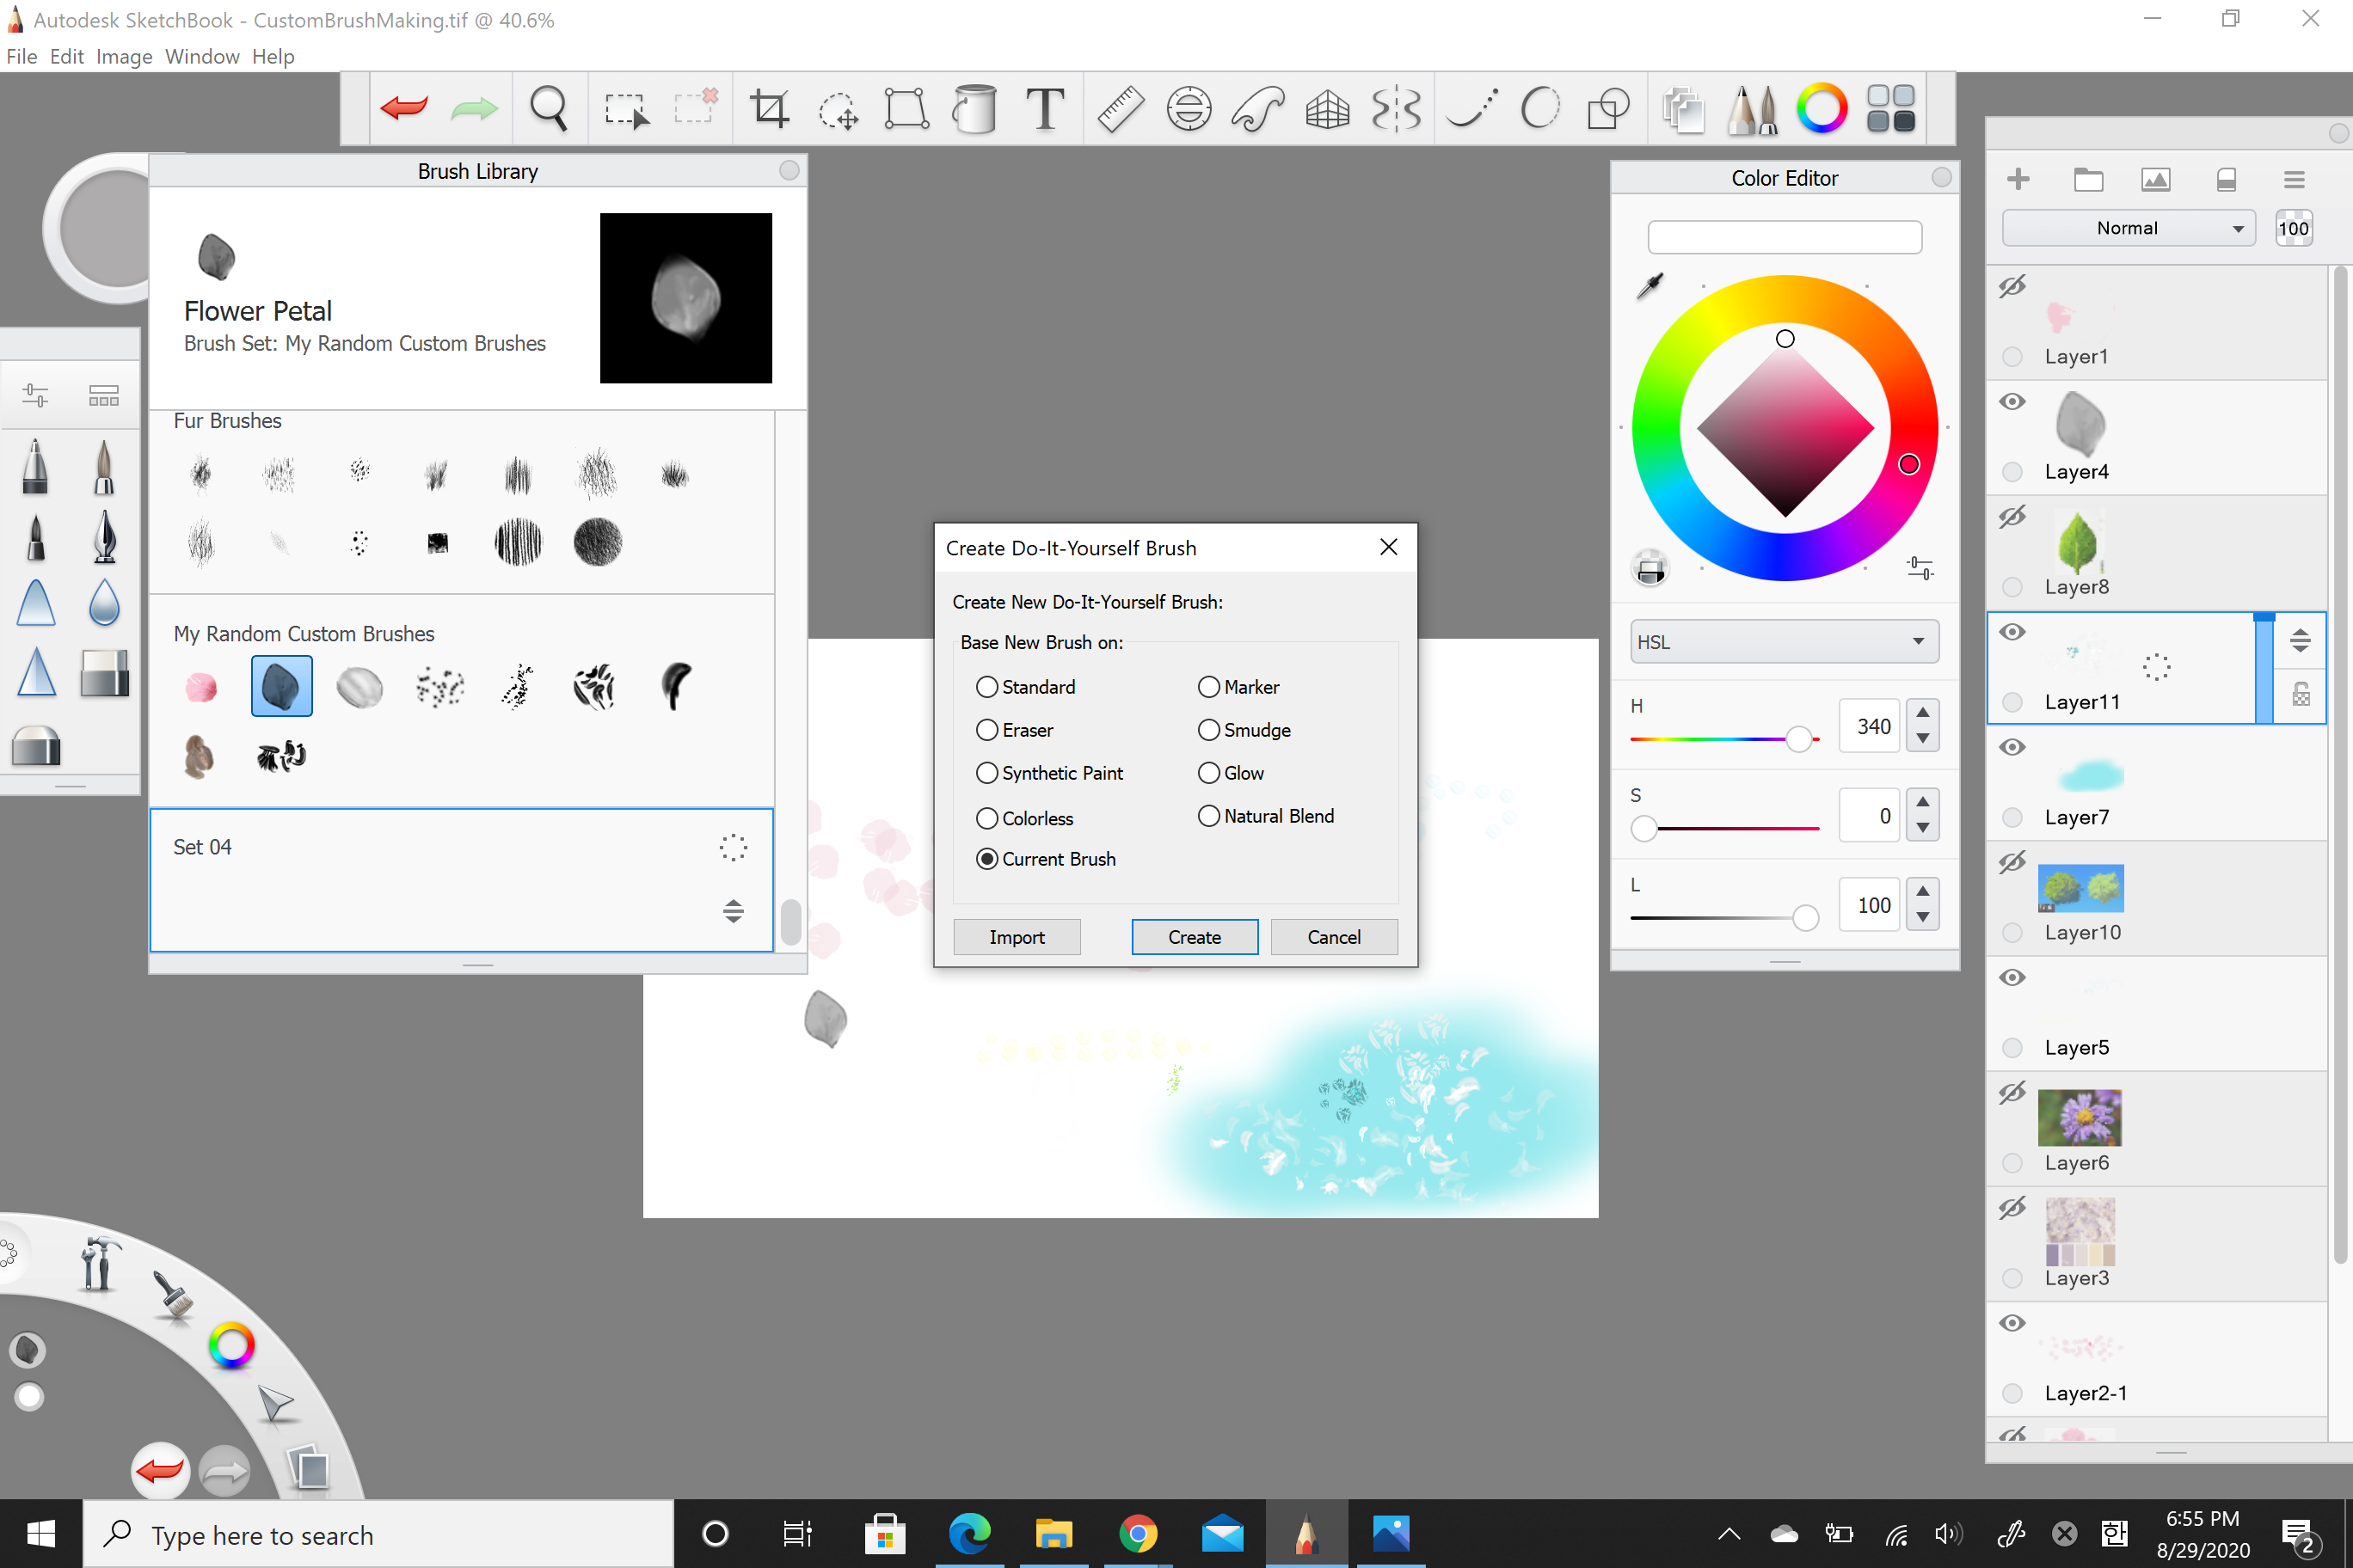2353x1568 pixels.
Task: Click the Import button
Action: coord(1017,936)
